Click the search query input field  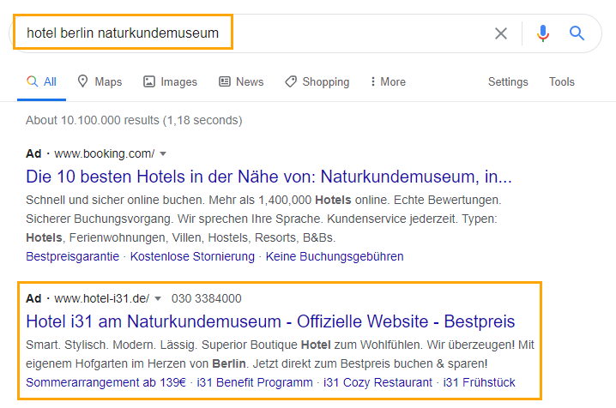click(251, 33)
